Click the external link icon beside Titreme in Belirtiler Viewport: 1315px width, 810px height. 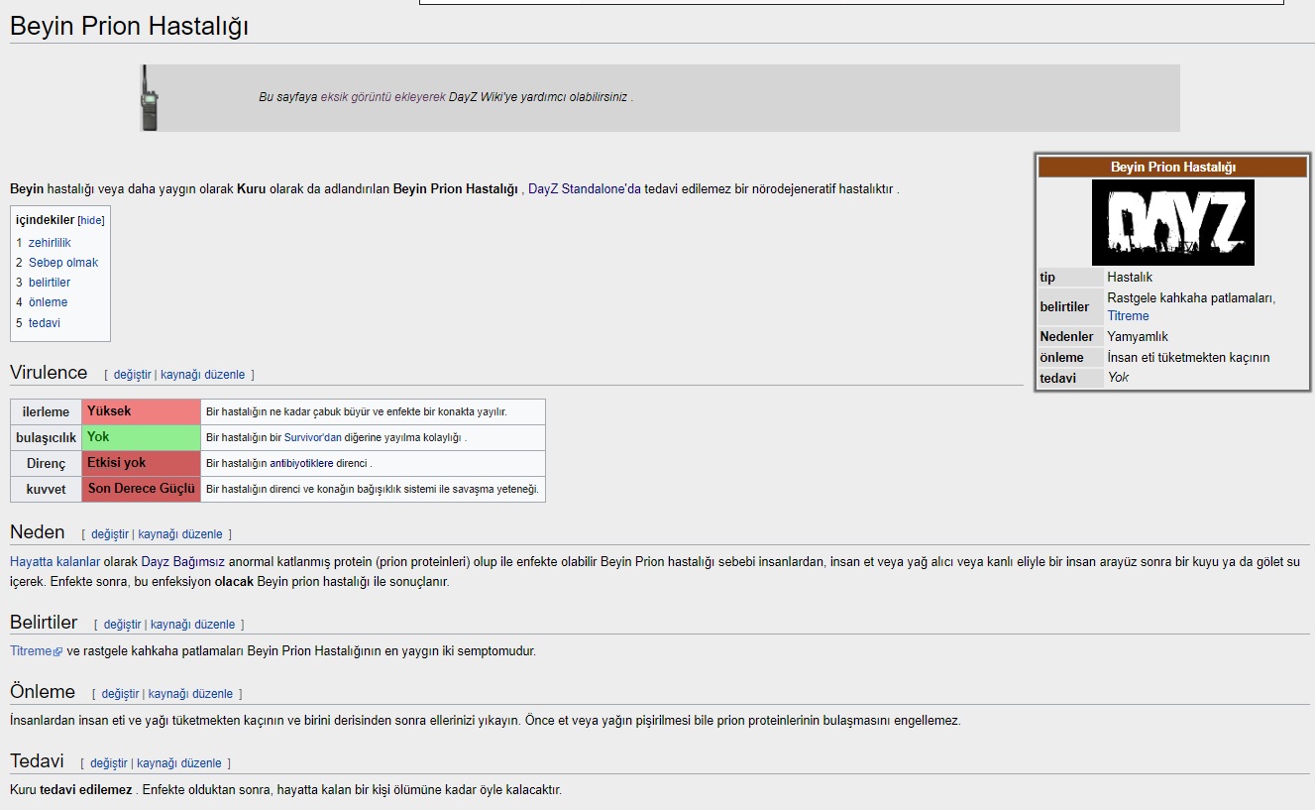58,652
